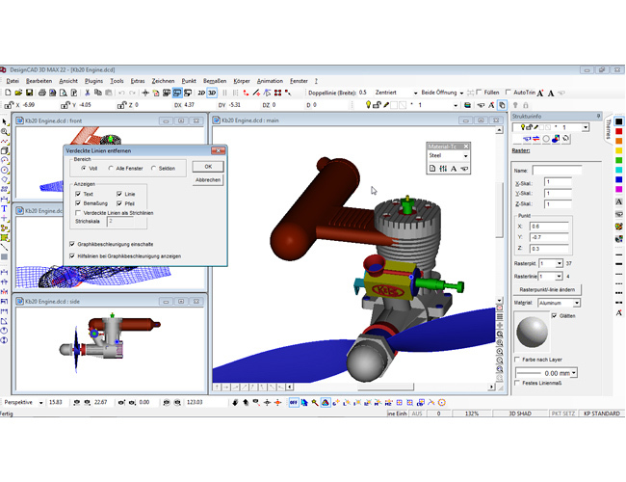The width and height of the screenshot is (626, 482).
Task: Enable Farbe nach Layer checkbox
Action: point(517,360)
